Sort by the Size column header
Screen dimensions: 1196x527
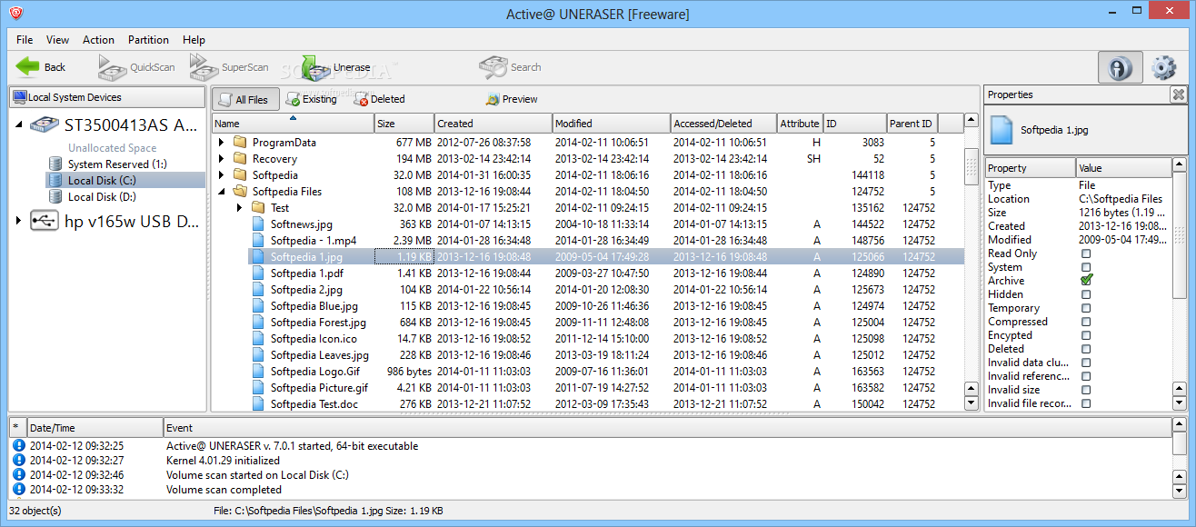[404, 124]
